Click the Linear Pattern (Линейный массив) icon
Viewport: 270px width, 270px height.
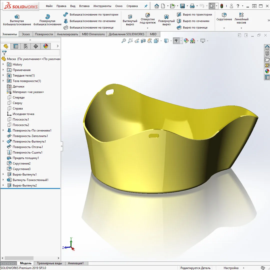pyautogui.click(x=241, y=15)
